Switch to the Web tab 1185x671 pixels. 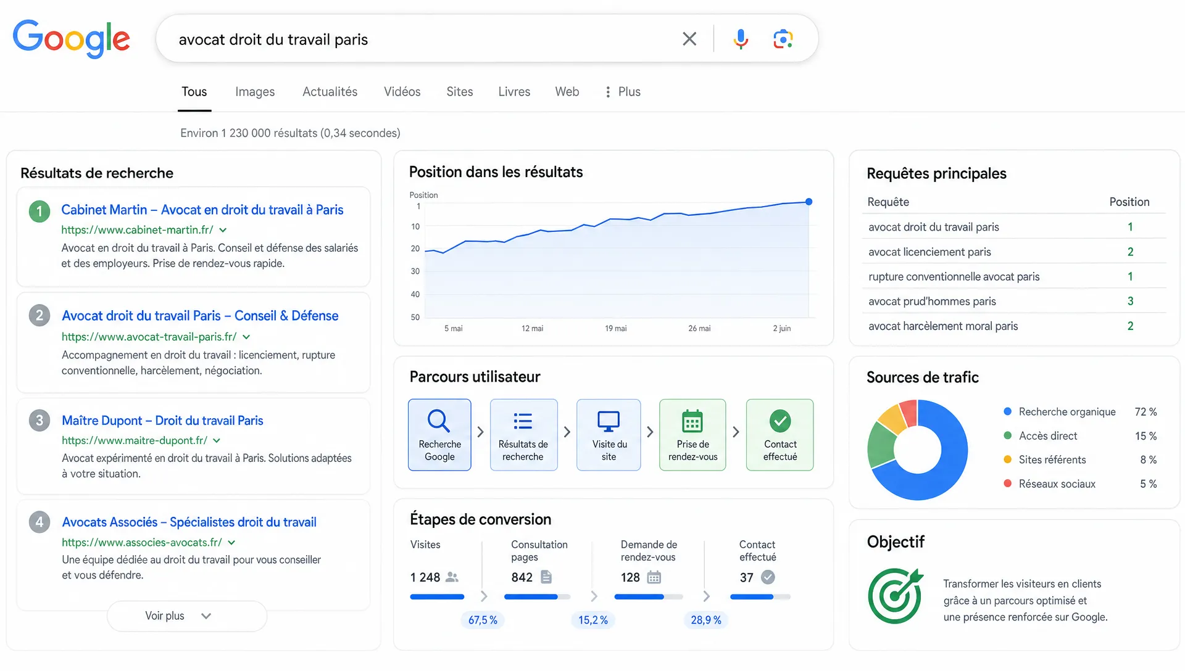tap(567, 92)
